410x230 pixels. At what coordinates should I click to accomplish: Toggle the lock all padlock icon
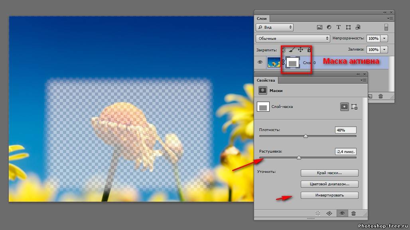click(x=309, y=50)
